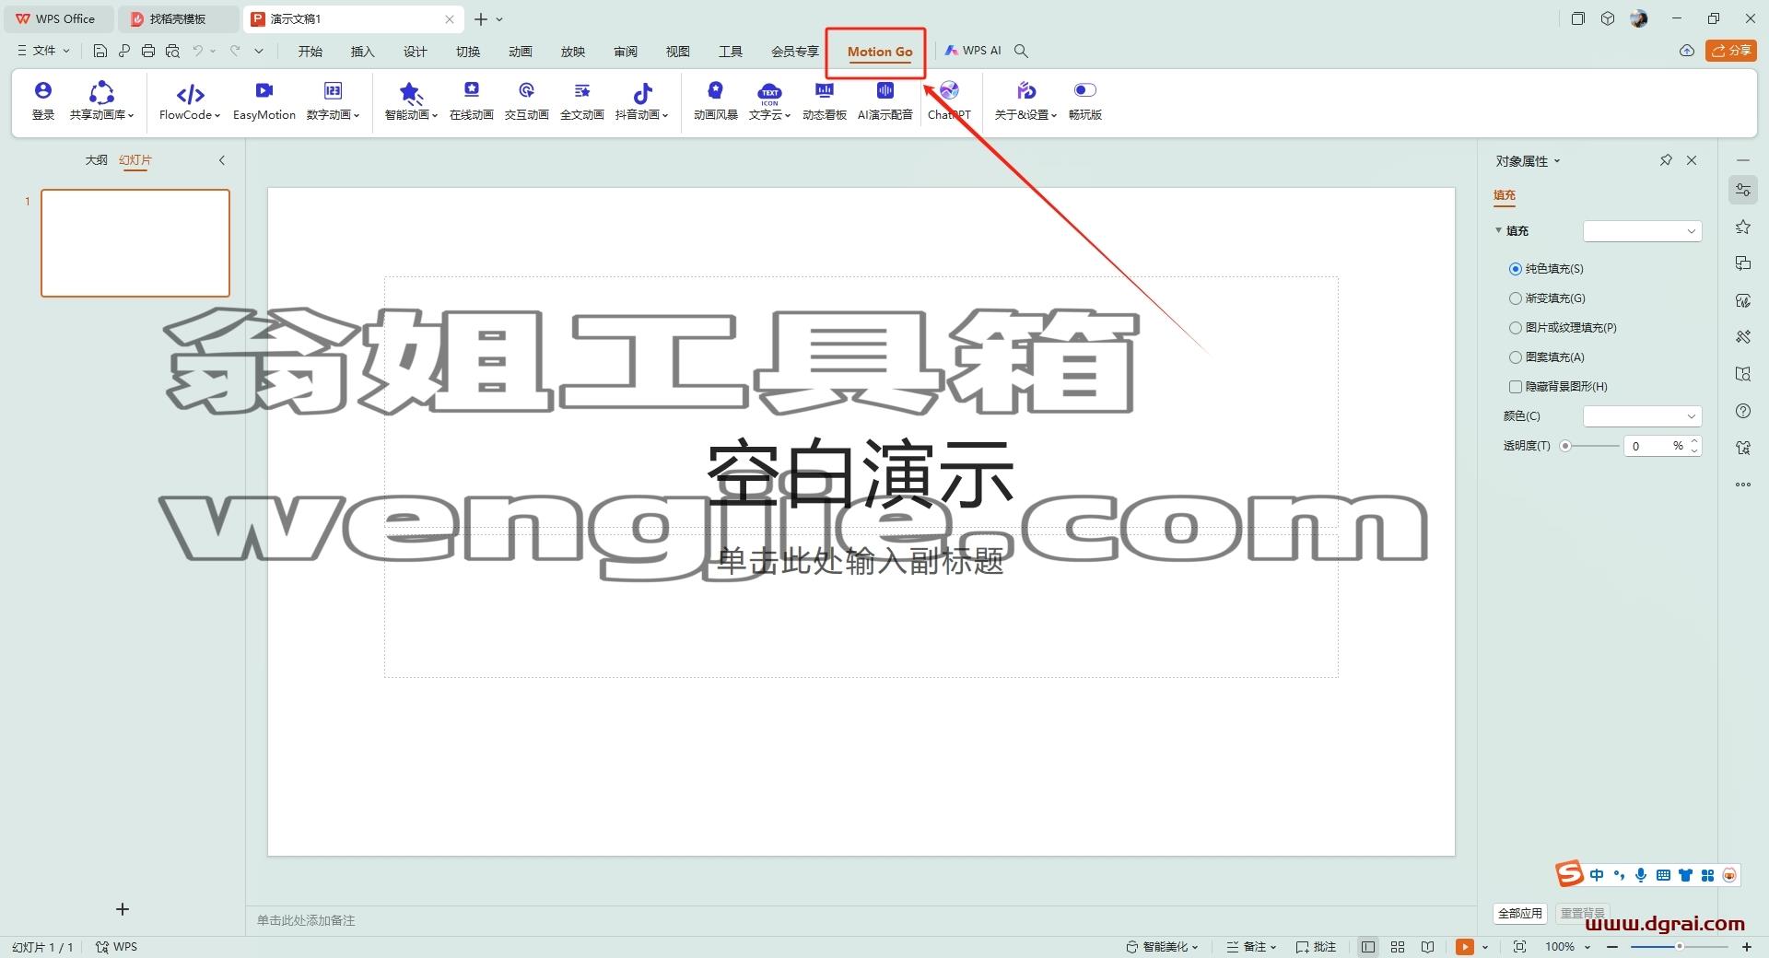The image size is (1769, 958).
Task: Click 备注 notes button
Action: point(1251,947)
